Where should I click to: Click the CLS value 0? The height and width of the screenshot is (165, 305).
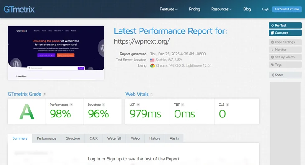point(222,114)
